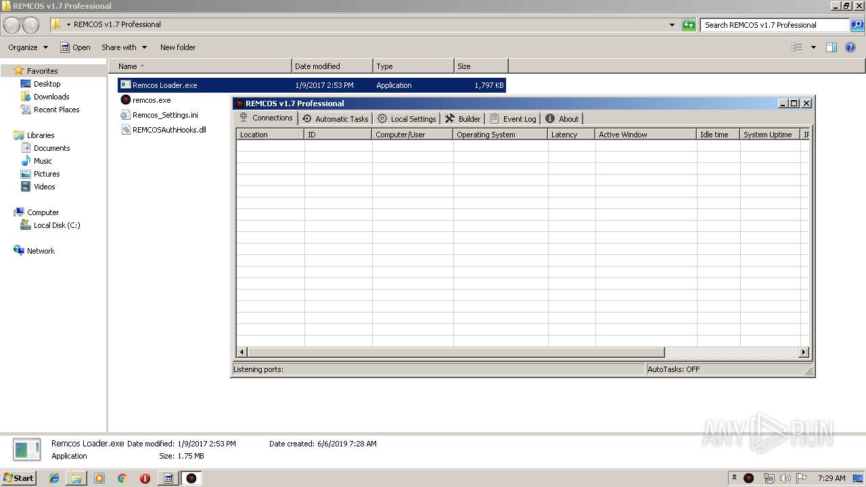Open the Event Log tab

point(513,118)
